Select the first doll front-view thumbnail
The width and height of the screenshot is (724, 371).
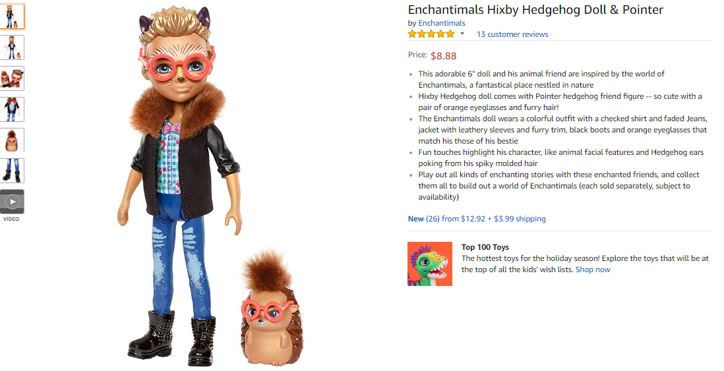point(12,16)
